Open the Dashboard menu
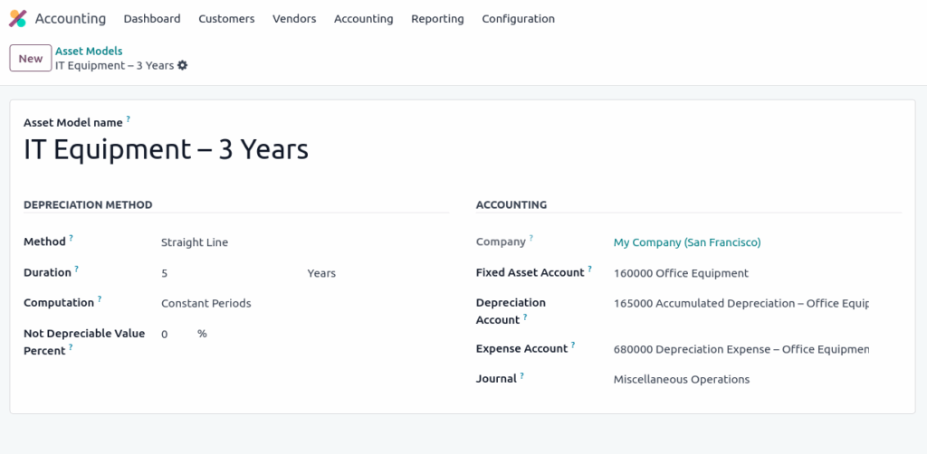Image resolution: width=927 pixels, height=454 pixels. pos(152,19)
